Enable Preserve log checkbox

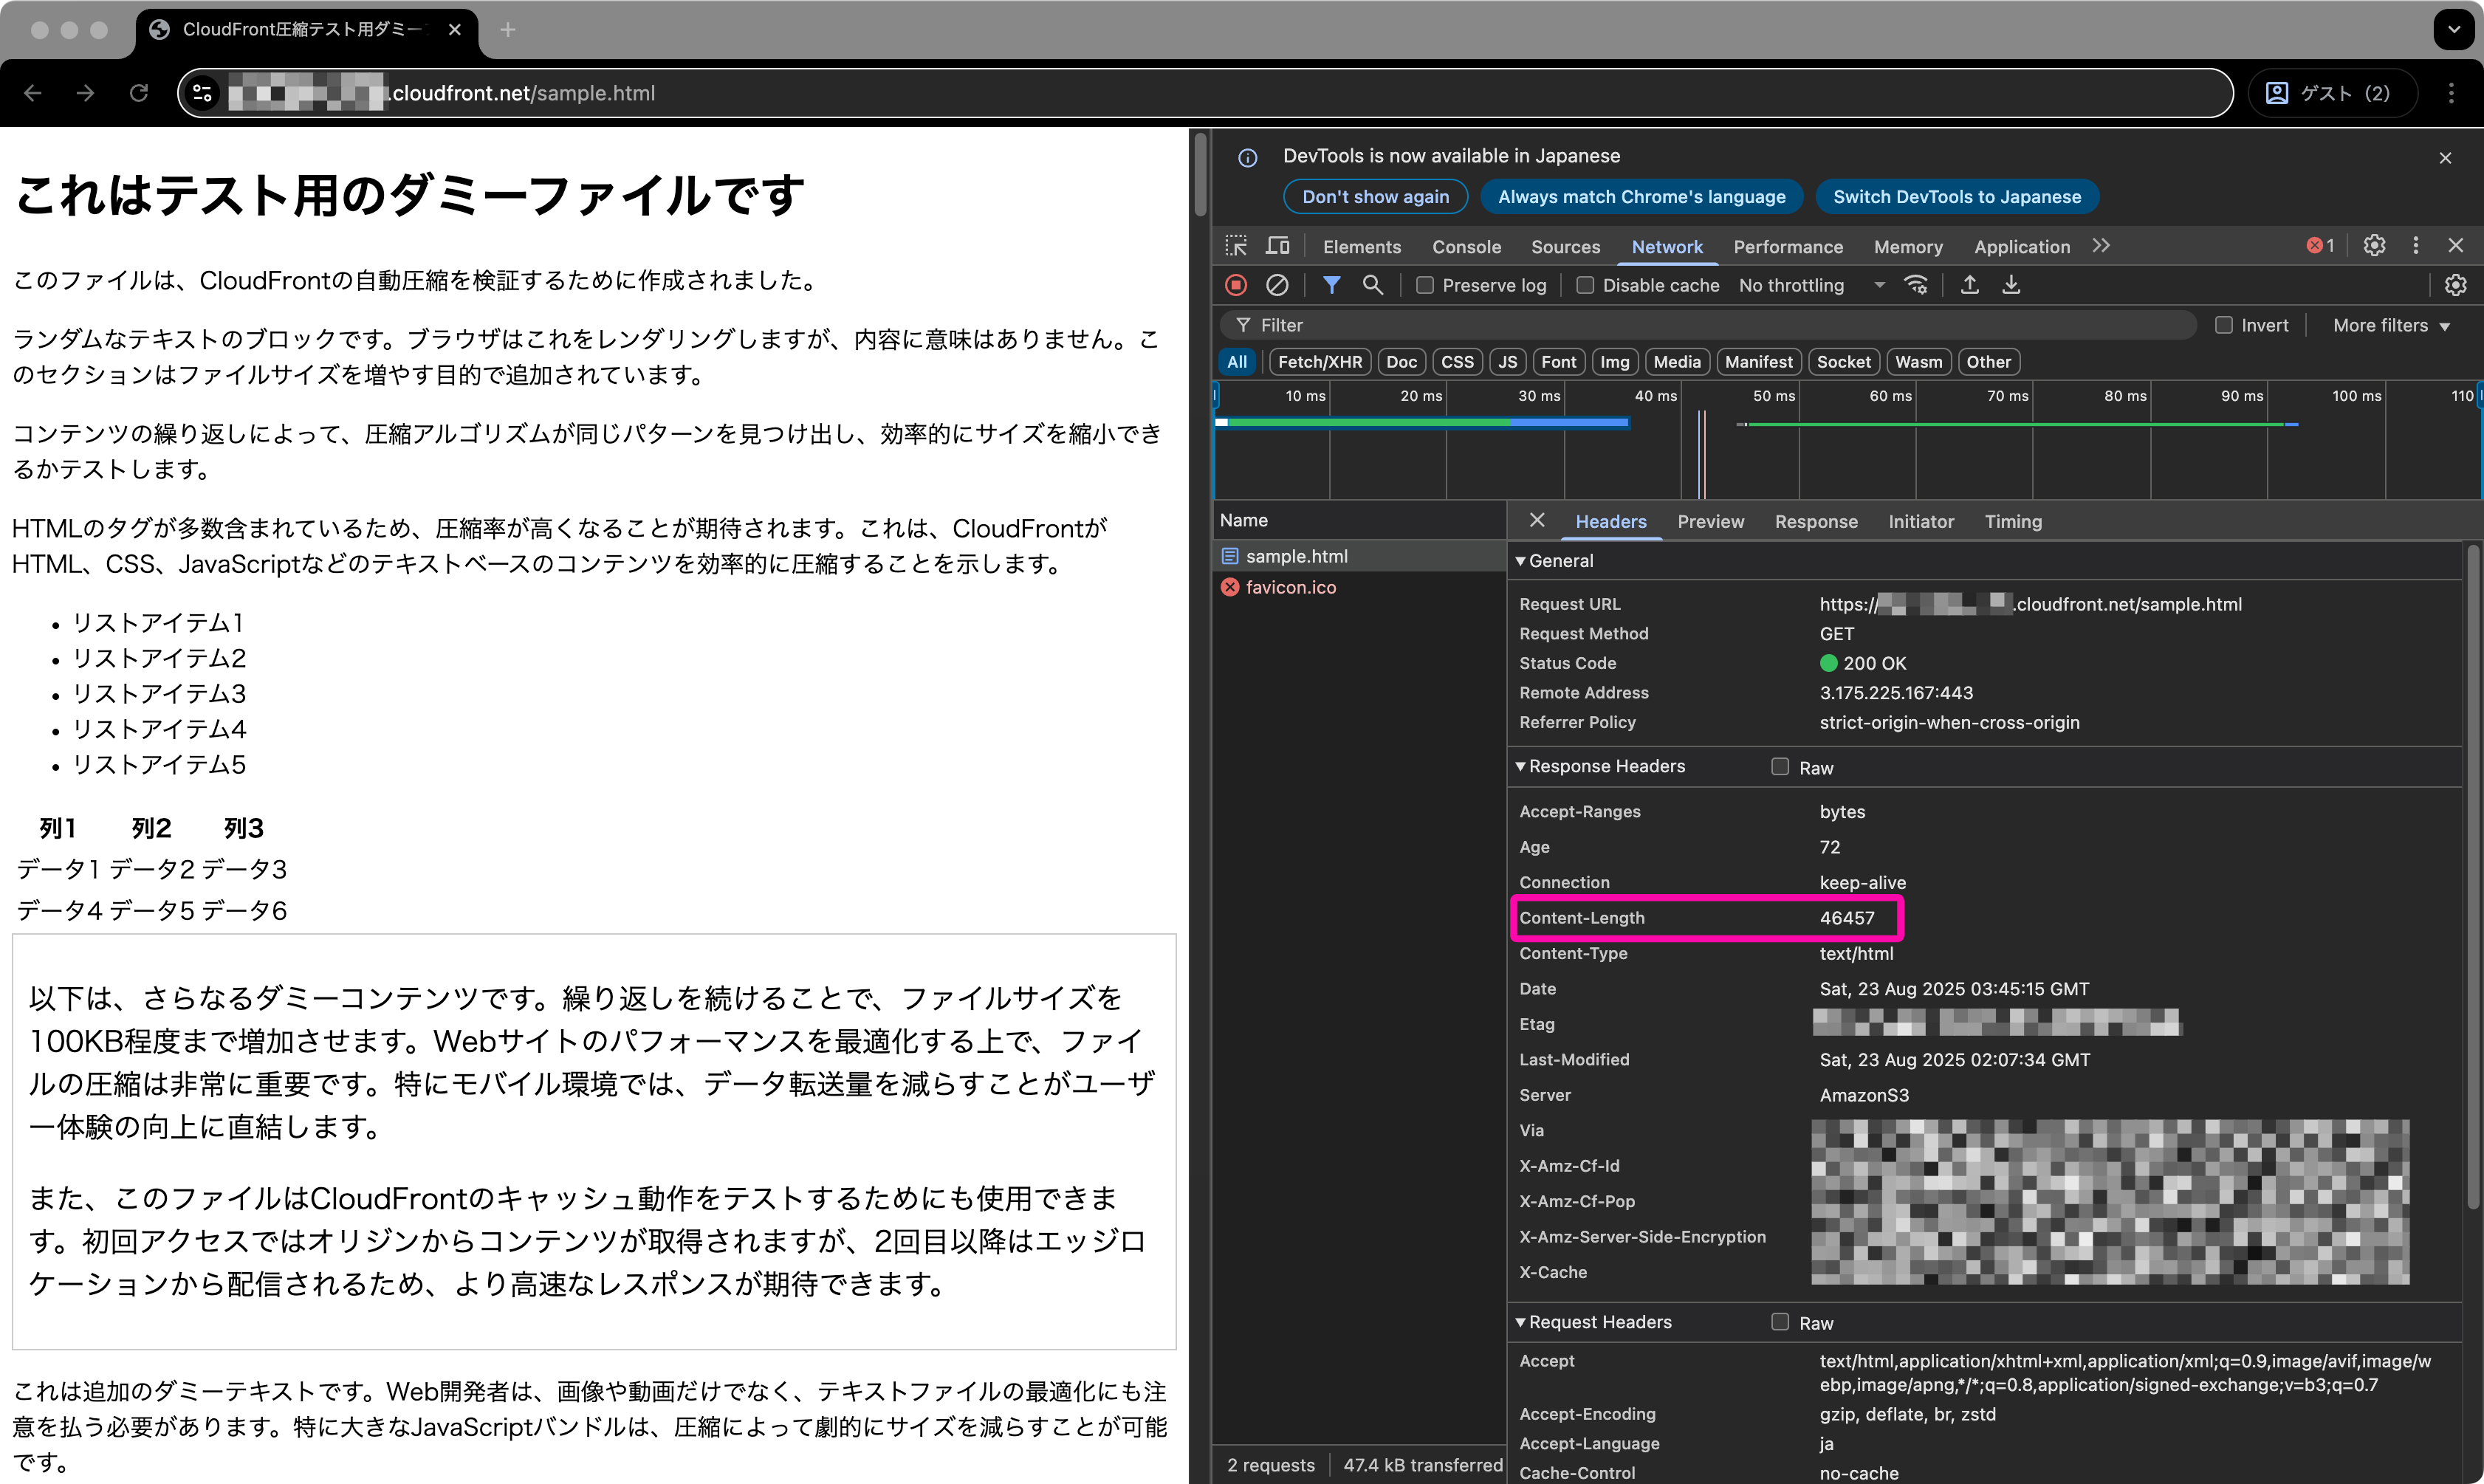tap(1425, 285)
